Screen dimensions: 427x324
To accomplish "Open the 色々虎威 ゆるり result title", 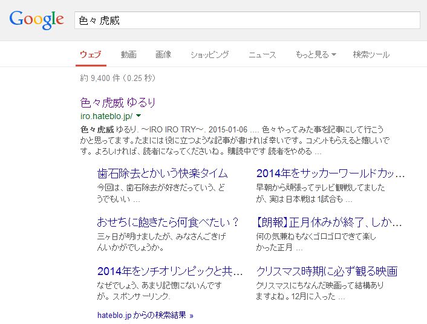I will click(x=118, y=103).
